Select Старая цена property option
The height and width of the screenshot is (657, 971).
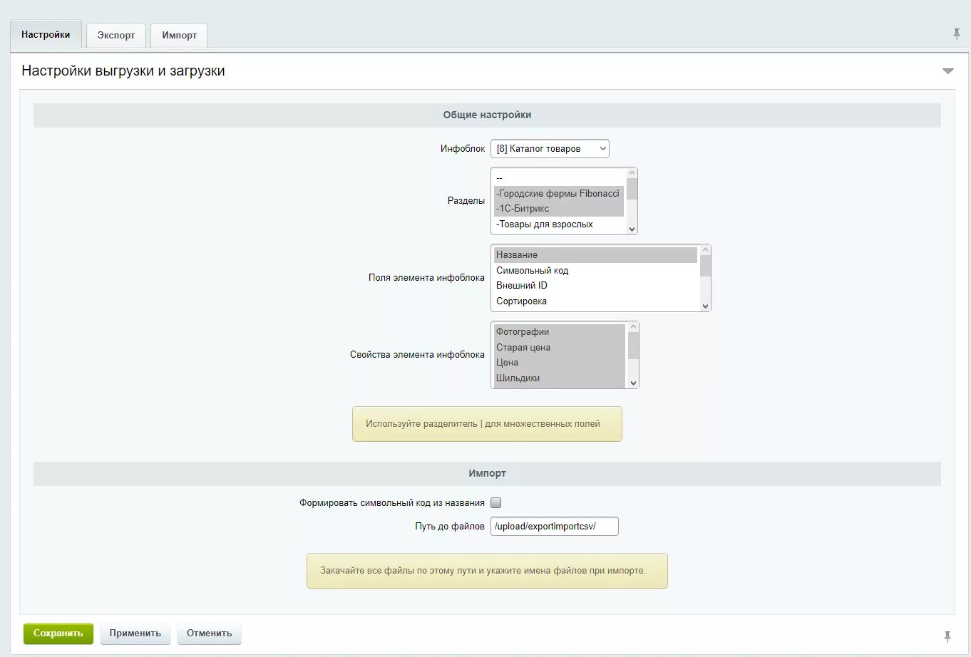pyautogui.click(x=523, y=348)
